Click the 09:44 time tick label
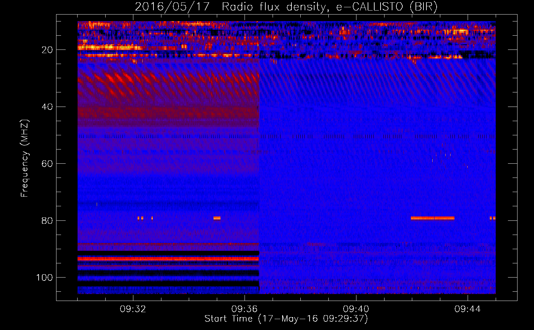Image resolution: width=534 pixels, height=330 pixels. [468, 309]
